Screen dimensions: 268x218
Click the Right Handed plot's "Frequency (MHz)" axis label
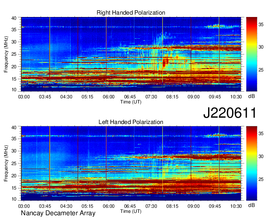6,54
